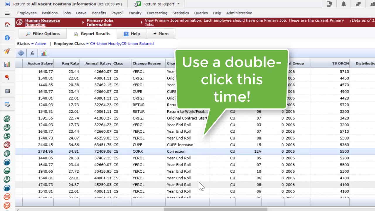Click Return to All Vacant Positions Information
Image resolution: width=375 pixels, height=211 pixels.
point(68,4)
